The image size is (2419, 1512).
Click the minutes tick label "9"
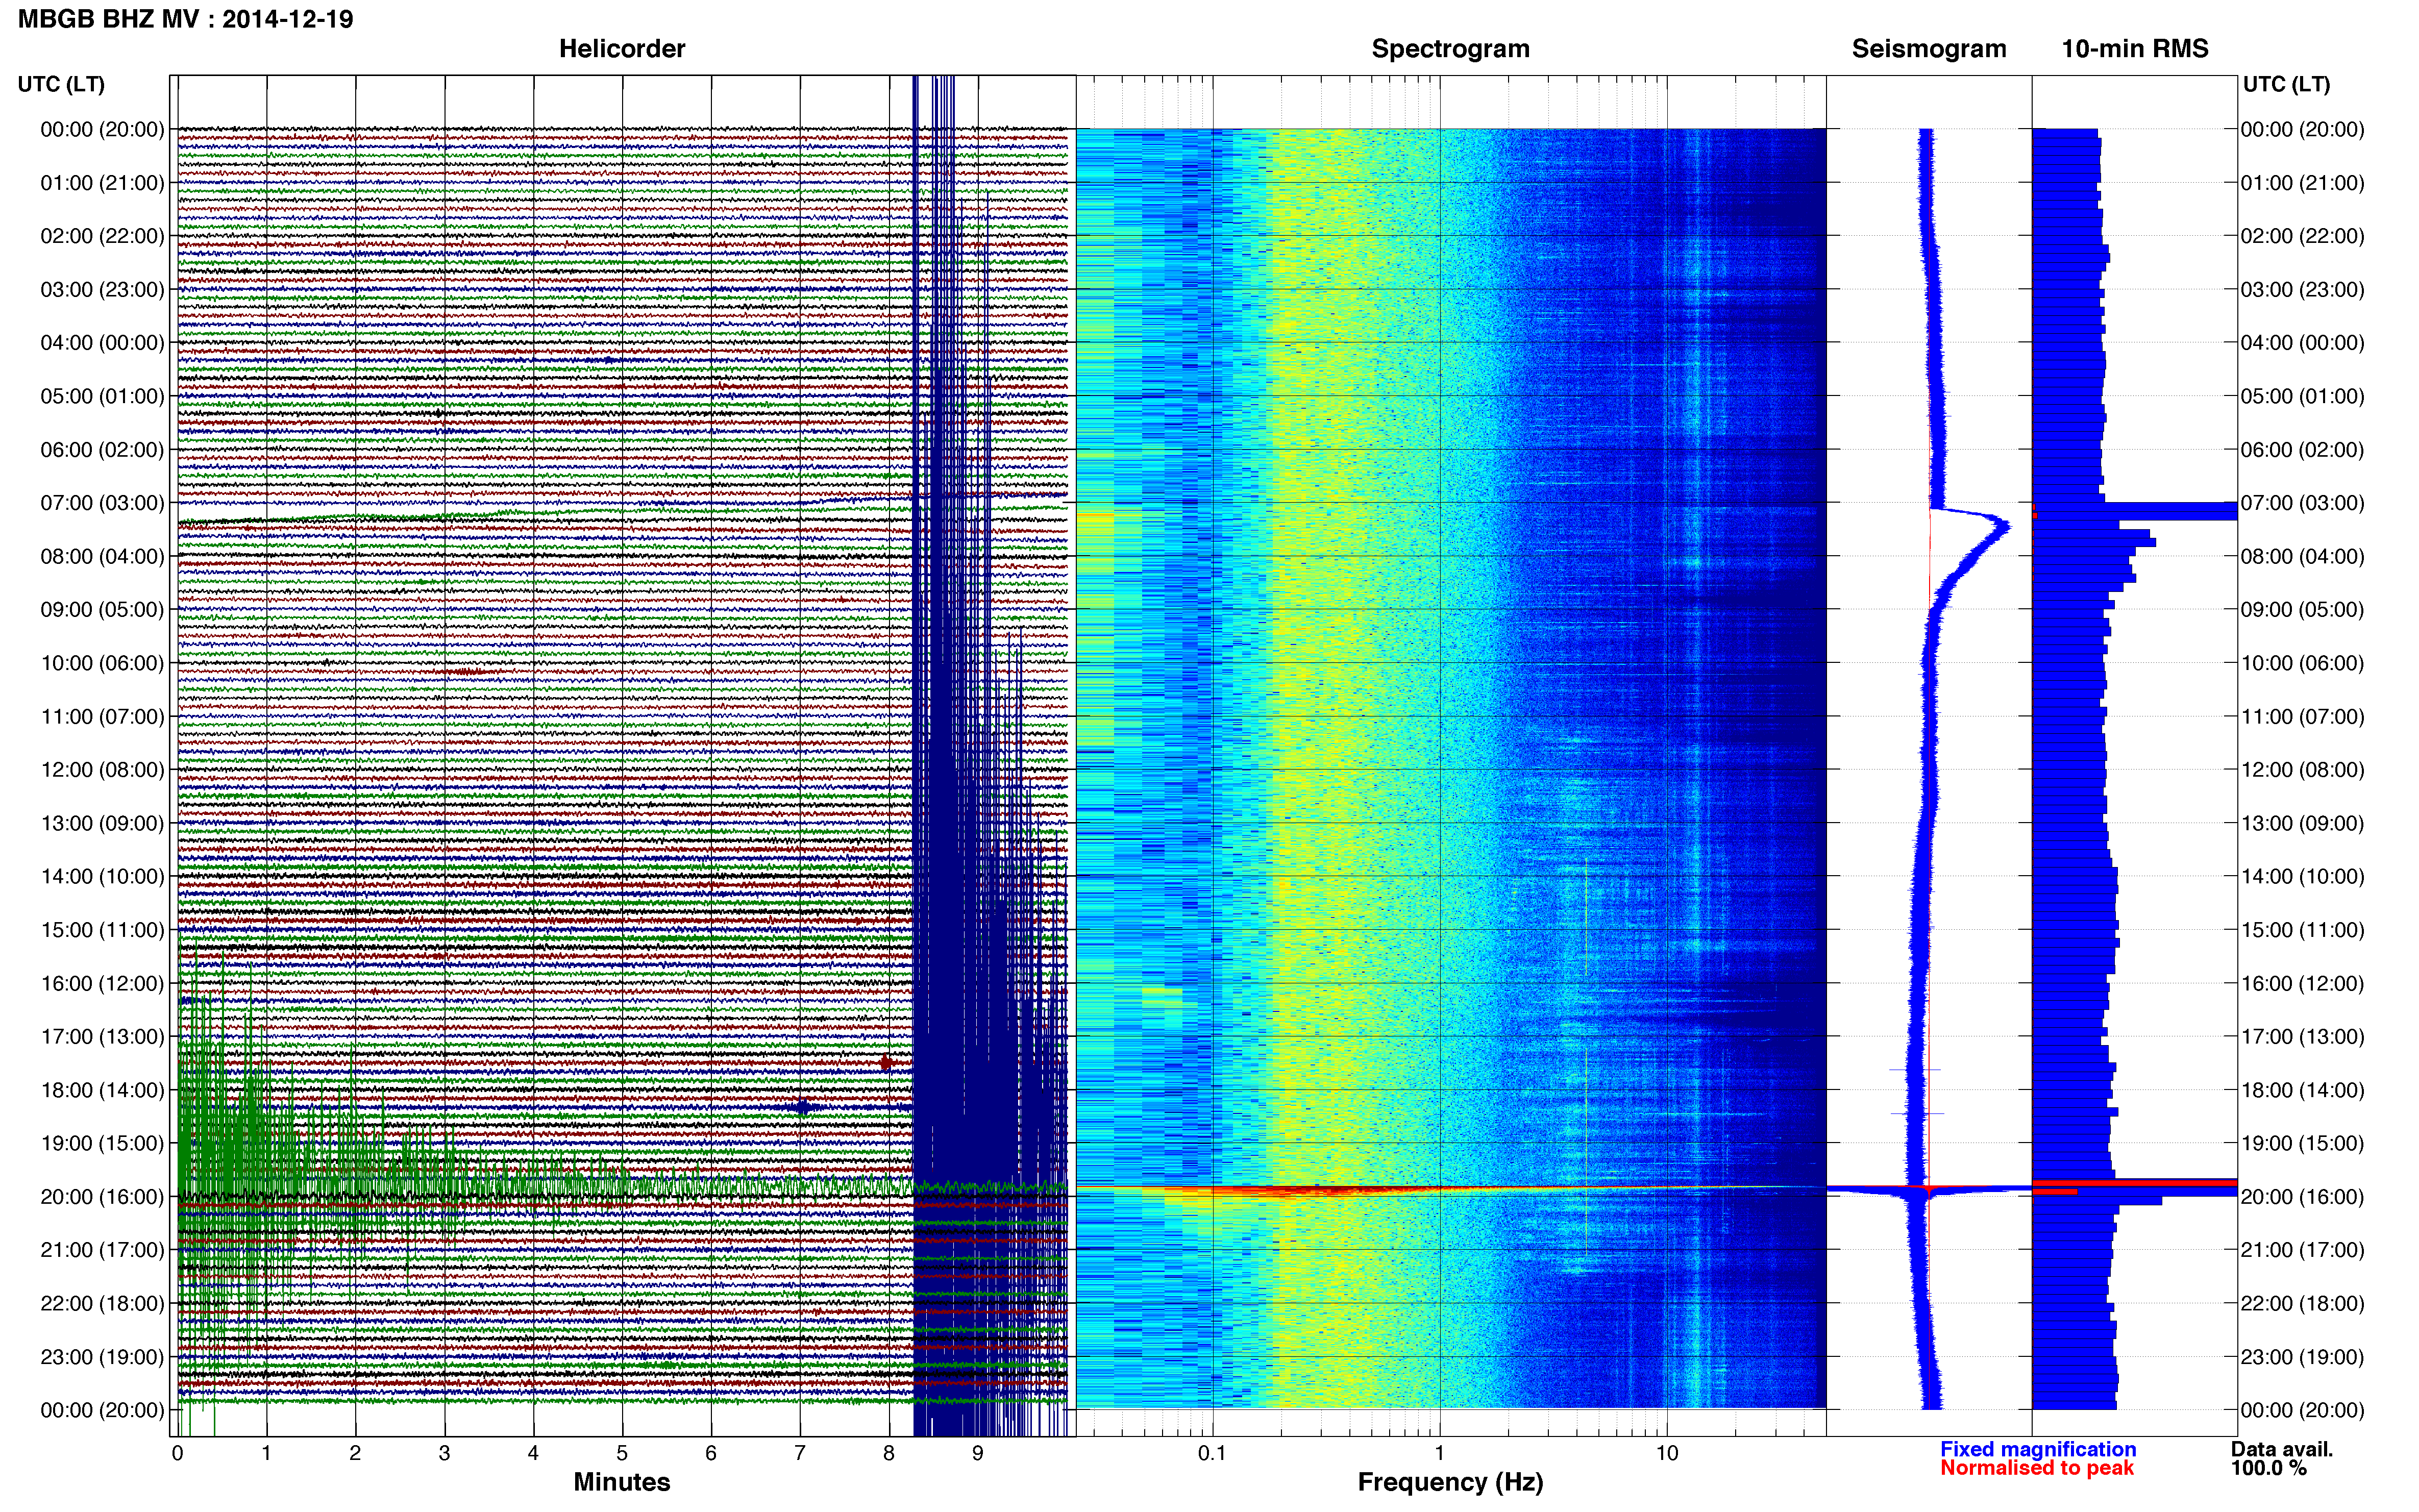(x=978, y=1453)
